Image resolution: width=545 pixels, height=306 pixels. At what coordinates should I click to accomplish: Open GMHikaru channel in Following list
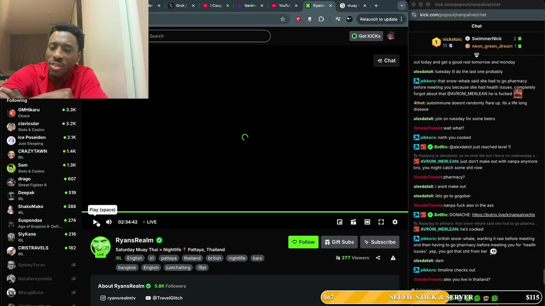click(41, 113)
